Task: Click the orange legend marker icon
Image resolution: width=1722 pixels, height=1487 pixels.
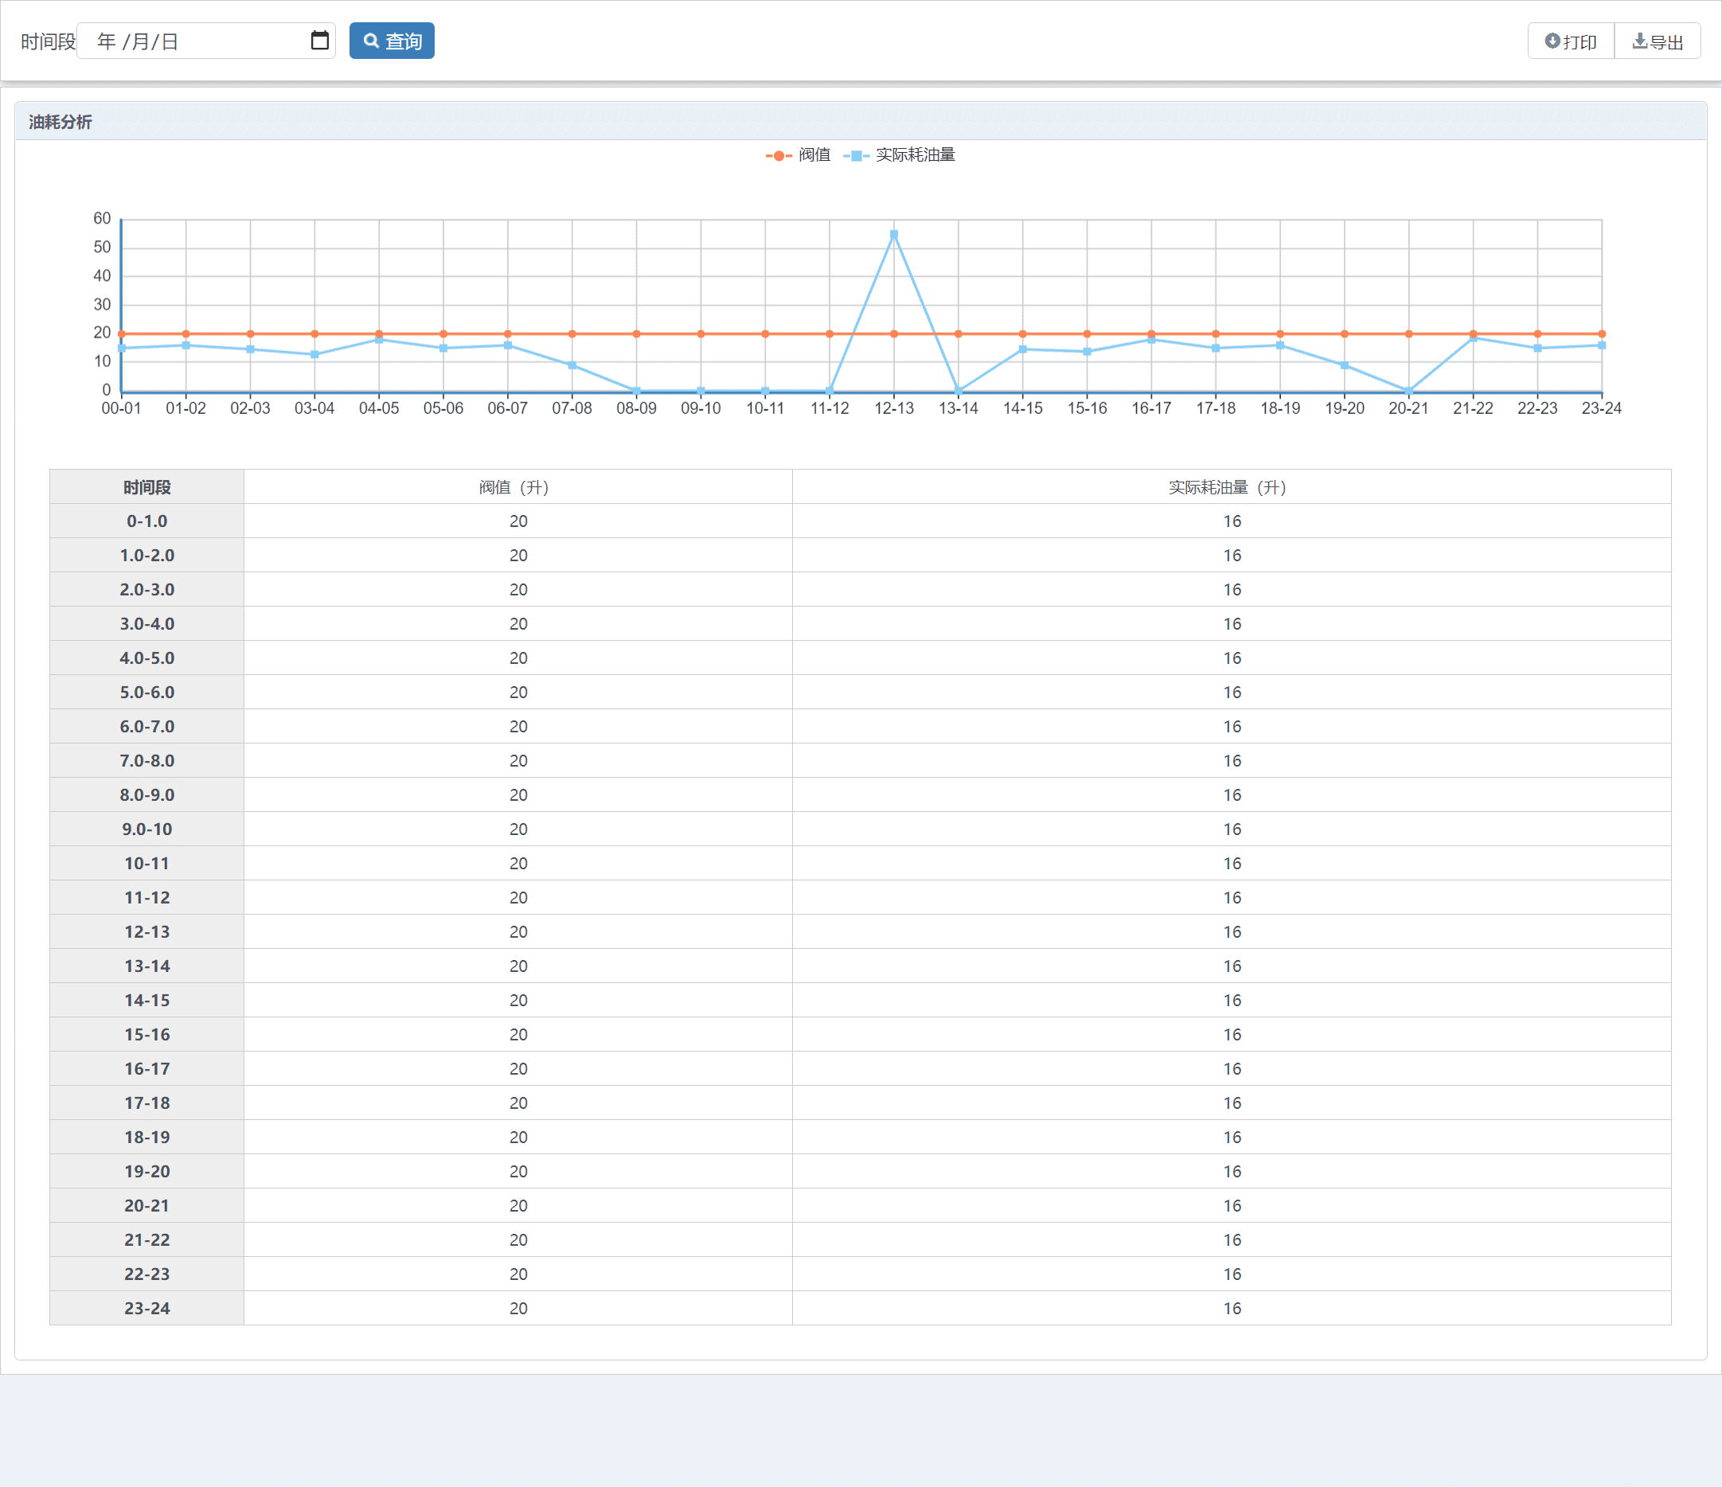Action: click(x=778, y=155)
